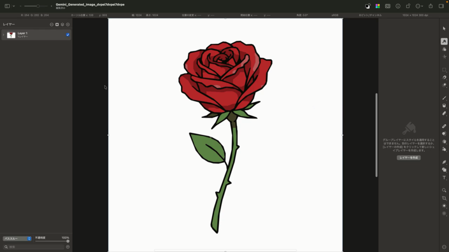449x252 pixels.
Task: Click the add layer plus button
Action: click(x=68, y=24)
